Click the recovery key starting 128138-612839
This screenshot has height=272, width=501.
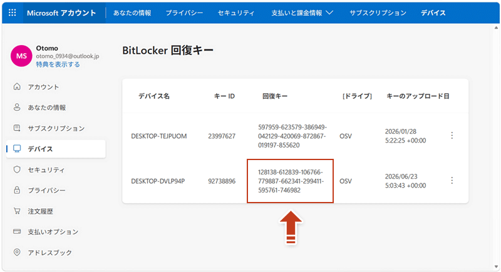[x=291, y=181]
